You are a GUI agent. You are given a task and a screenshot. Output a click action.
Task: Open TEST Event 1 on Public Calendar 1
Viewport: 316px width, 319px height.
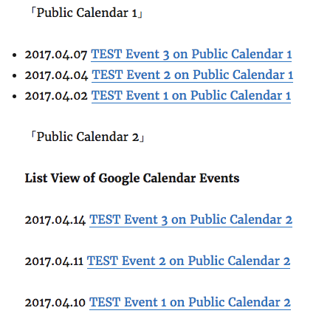point(191,96)
